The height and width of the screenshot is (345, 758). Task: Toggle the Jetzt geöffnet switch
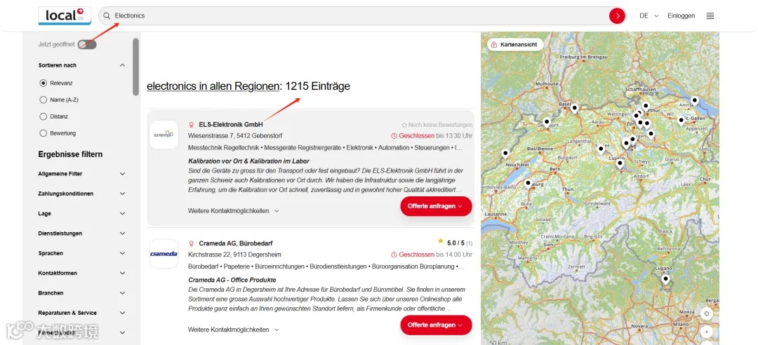click(87, 44)
